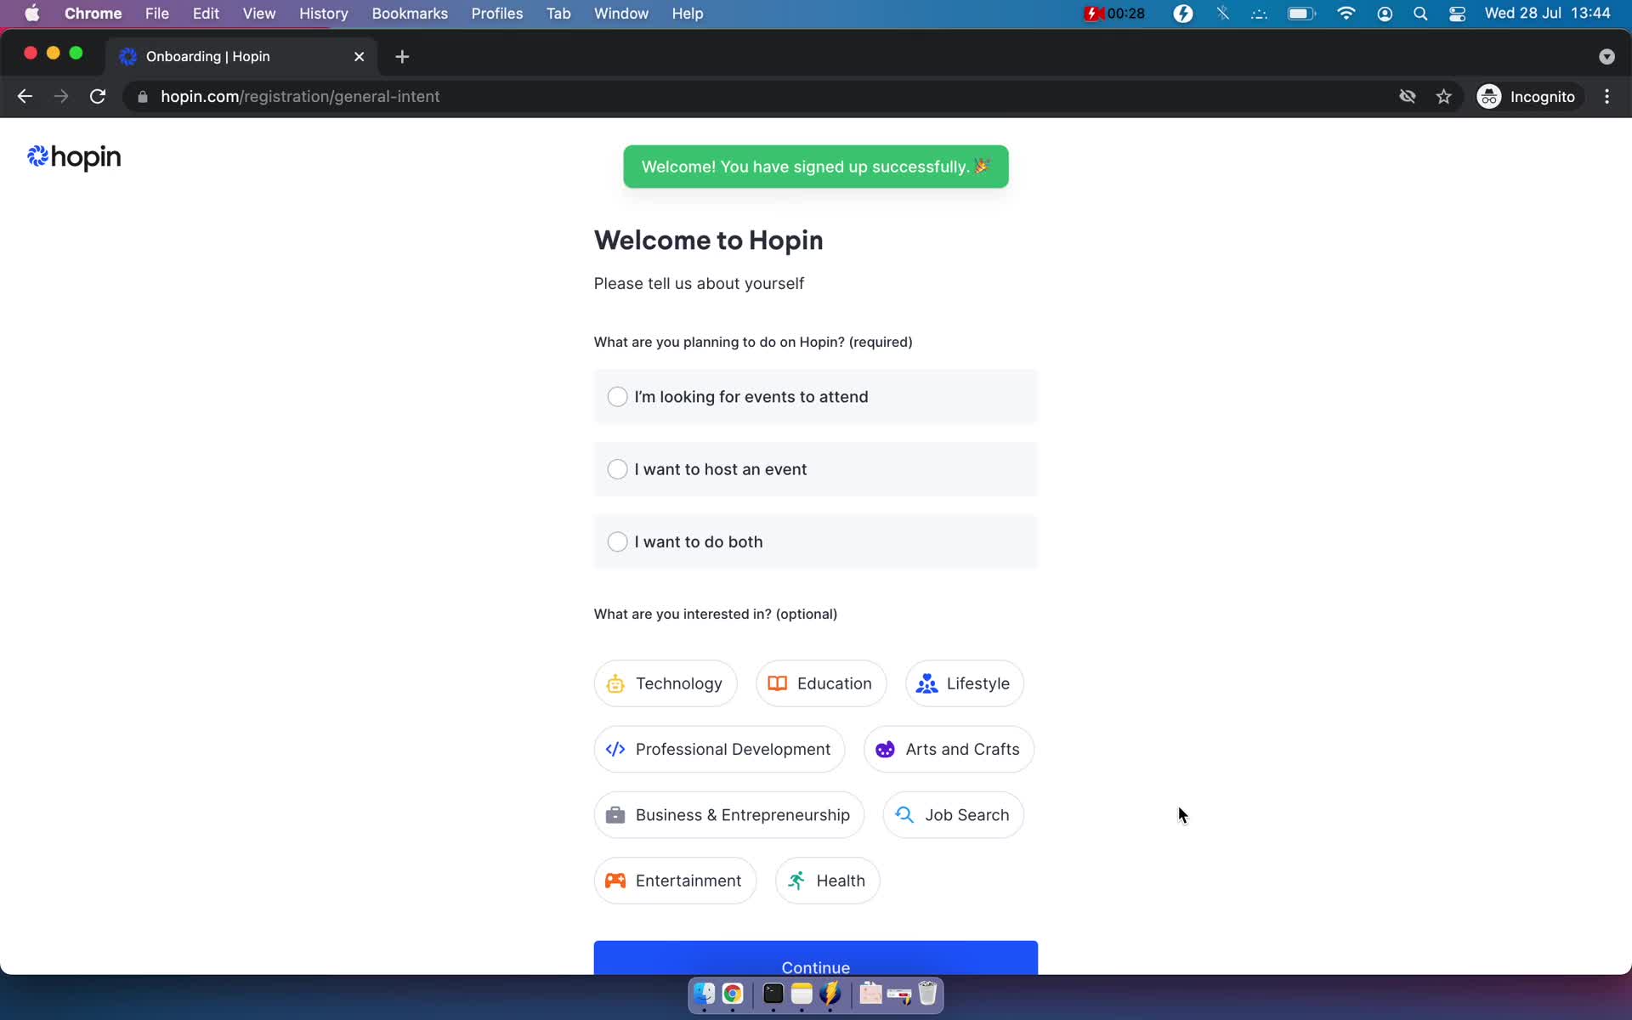The width and height of the screenshot is (1632, 1020).
Task: Open the Incognito profile button
Action: tap(1527, 97)
